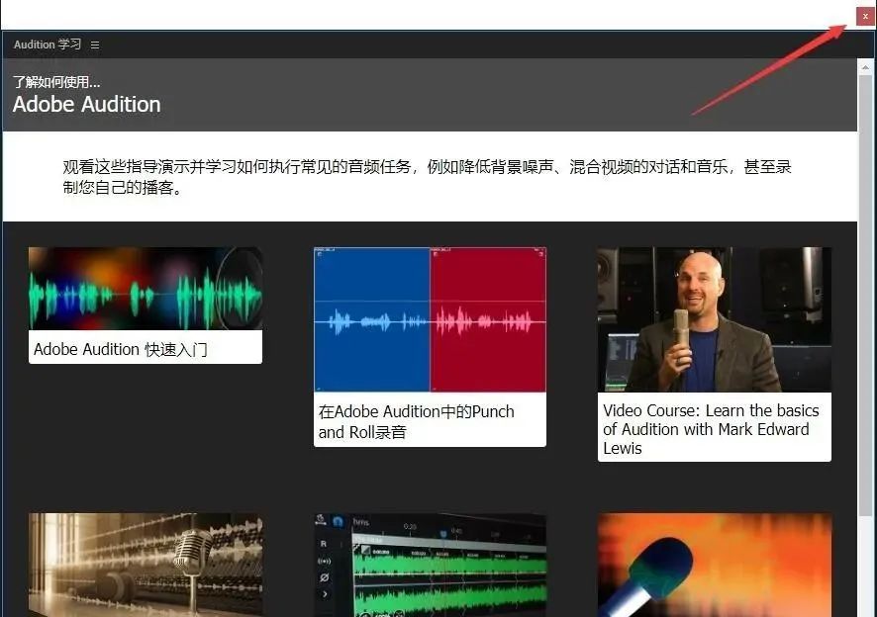Viewport: 877px width, 617px height.
Task: Open the Audition 学习 panel menu
Action: [x=94, y=44]
